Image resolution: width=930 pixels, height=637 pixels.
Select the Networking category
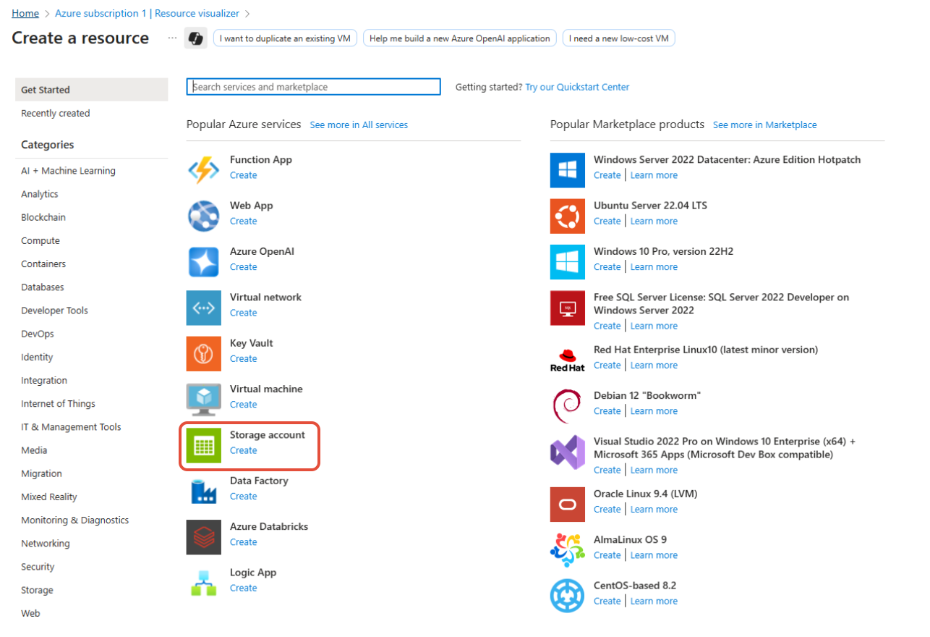46,544
